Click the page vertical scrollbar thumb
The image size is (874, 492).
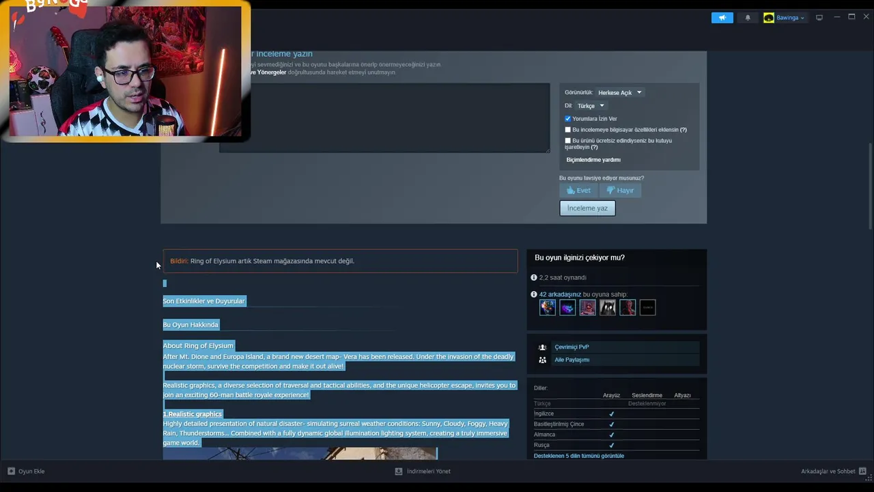point(870,186)
